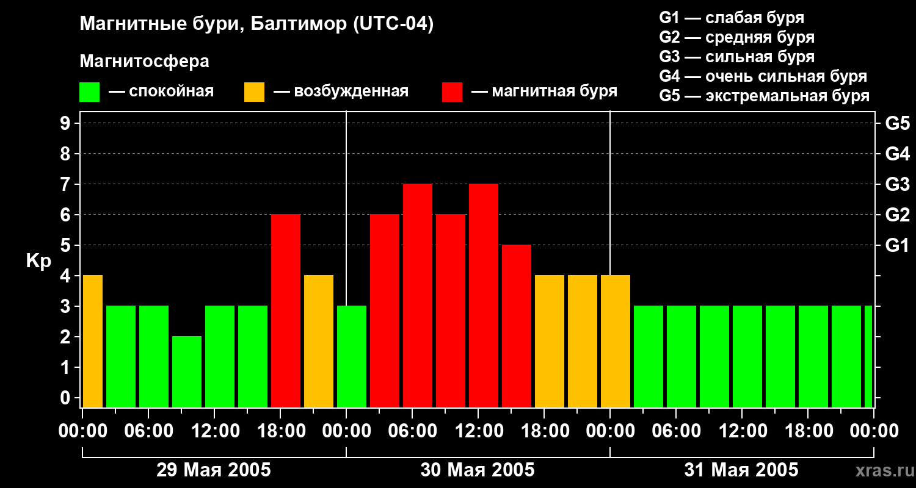Select orange bar crossing midnight into 31 Мая

point(616,342)
